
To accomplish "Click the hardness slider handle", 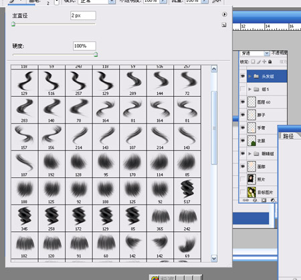I will pyautogui.click(x=96, y=54).
